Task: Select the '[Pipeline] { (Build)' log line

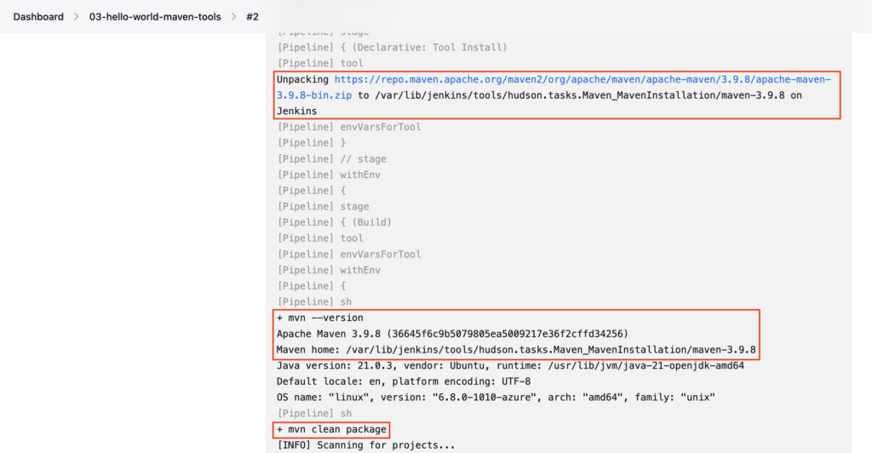Action: point(334,222)
